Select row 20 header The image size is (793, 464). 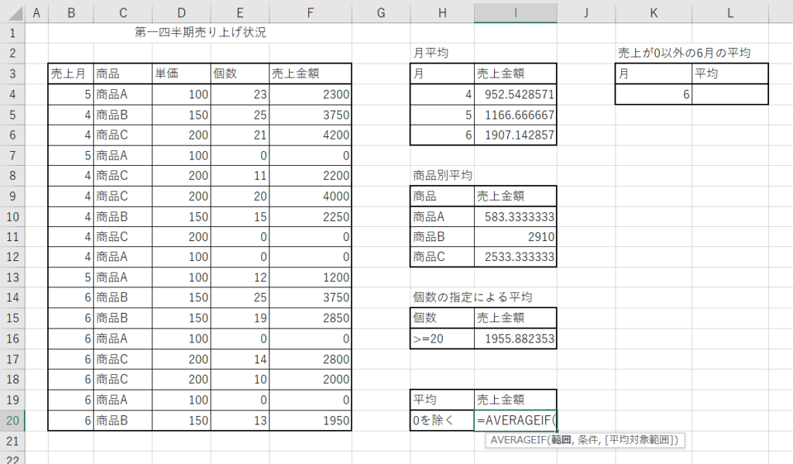tap(12, 420)
